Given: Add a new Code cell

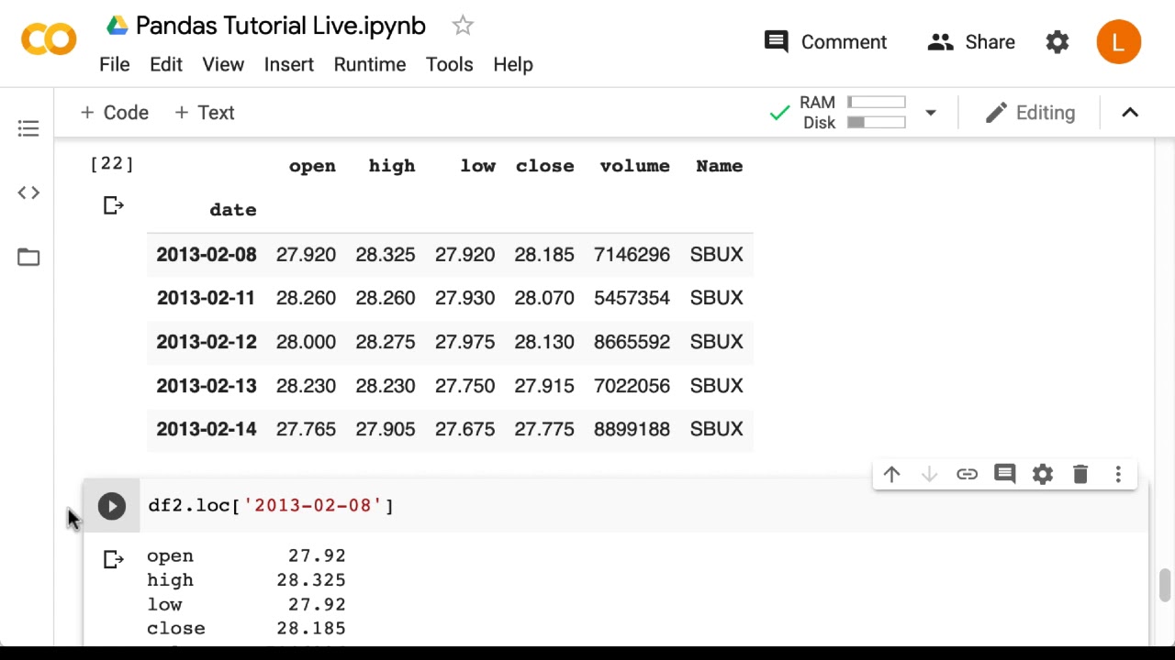Looking at the screenshot, I should [x=115, y=113].
